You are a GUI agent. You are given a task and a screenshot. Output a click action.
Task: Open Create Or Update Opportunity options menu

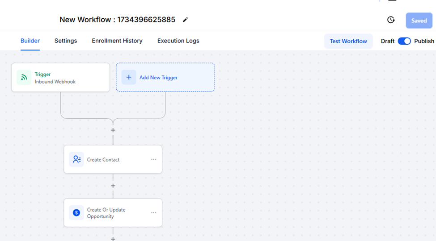pos(153,213)
